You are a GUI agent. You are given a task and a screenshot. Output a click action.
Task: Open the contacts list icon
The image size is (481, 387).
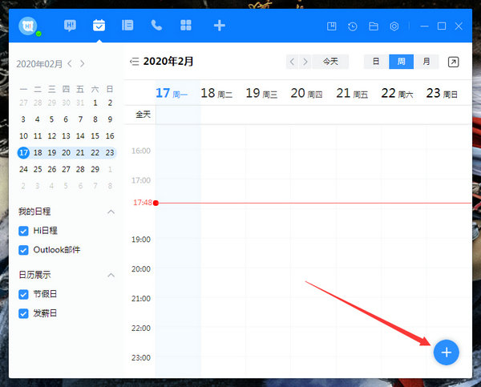click(x=127, y=26)
